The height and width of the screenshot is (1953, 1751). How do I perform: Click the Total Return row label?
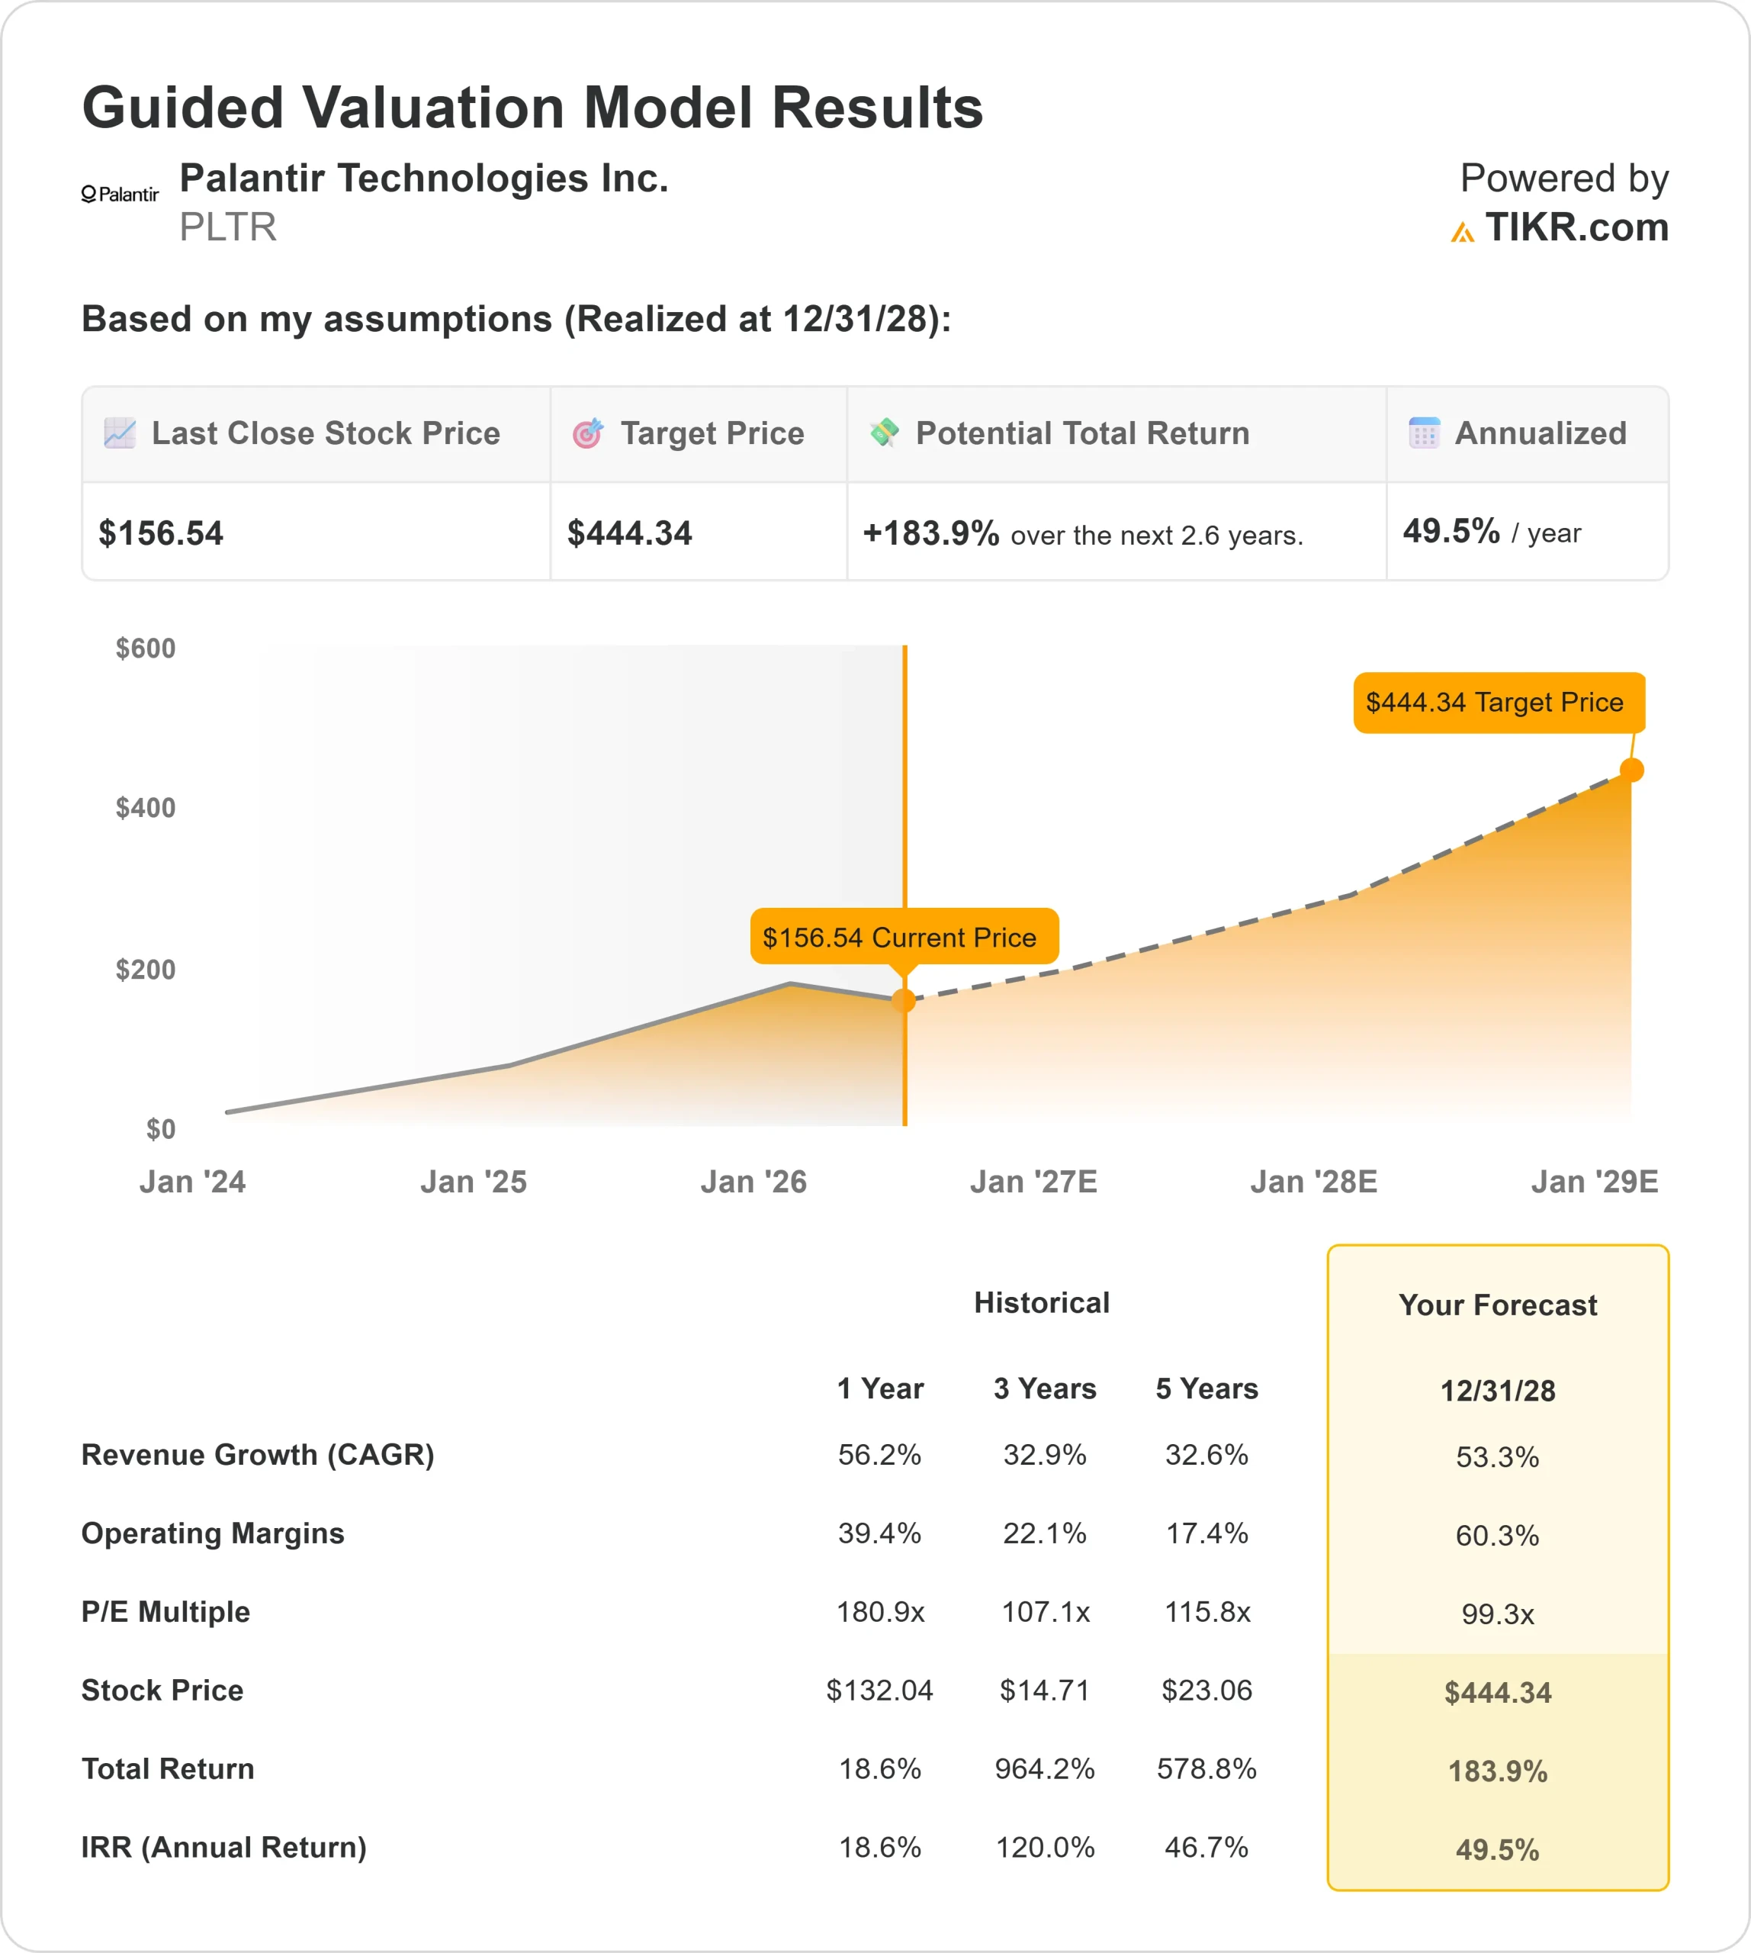point(168,1769)
